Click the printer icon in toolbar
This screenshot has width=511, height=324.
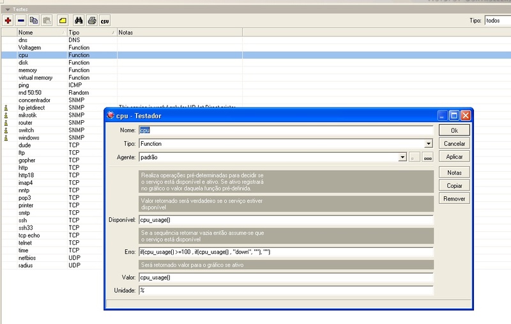[x=92, y=20]
